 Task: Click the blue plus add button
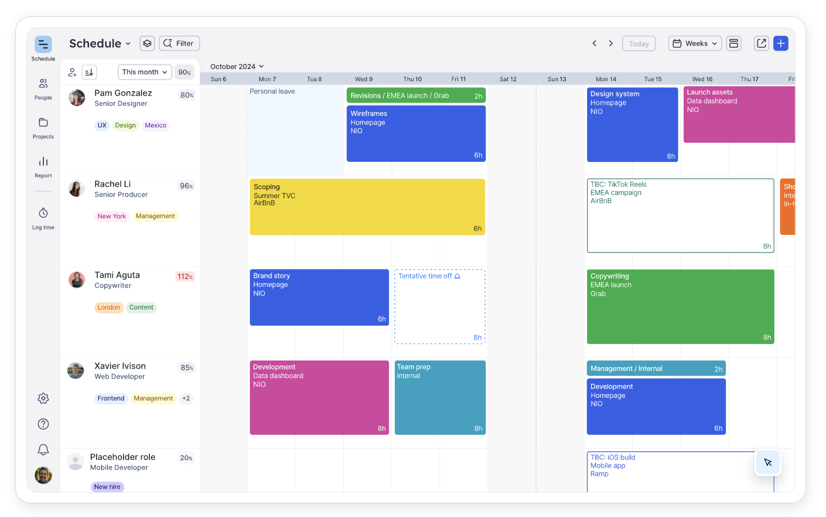[780, 43]
